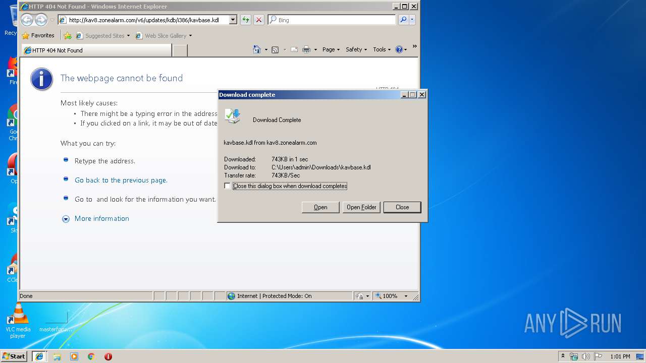646x363 pixels.
Task: Open Google Chrome taskbar icon
Action: pos(91,356)
